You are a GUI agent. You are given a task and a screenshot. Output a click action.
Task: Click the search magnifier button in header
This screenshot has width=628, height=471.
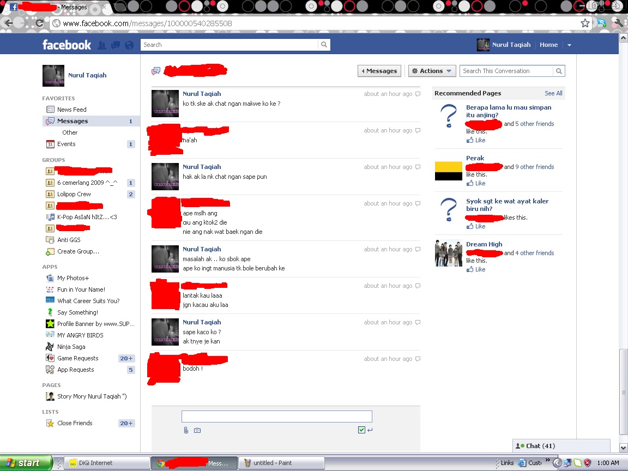point(324,45)
